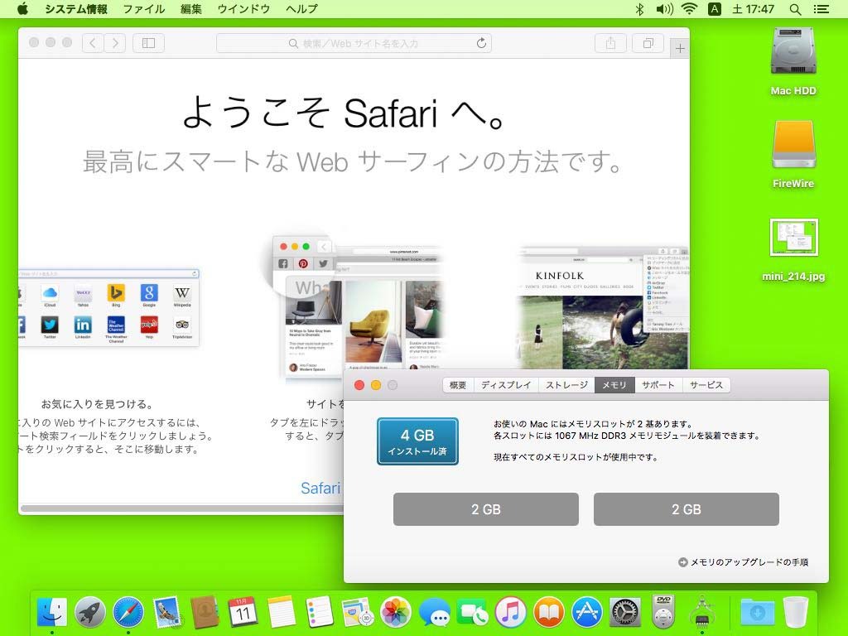Switch to サポート tab
The image size is (848, 636).
click(658, 385)
